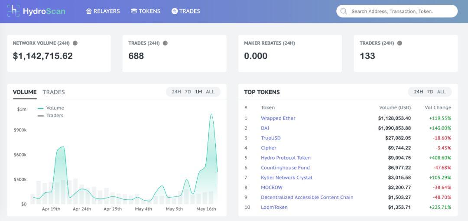Click the +225.71% change value
Viewport: 468px width, 221px height.
pos(440,207)
